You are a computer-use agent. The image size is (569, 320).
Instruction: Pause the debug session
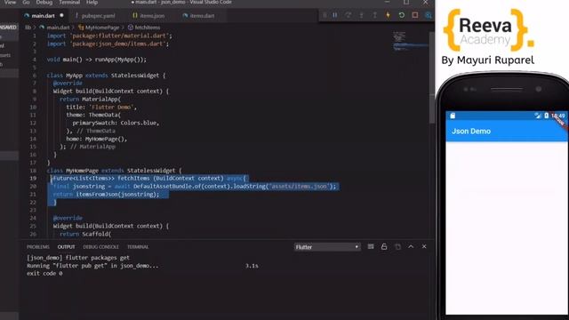click(x=335, y=15)
